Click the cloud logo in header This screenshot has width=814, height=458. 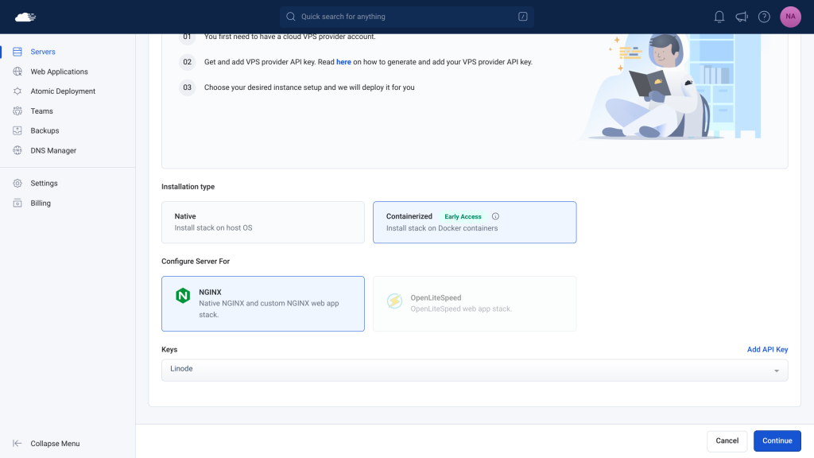point(25,17)
